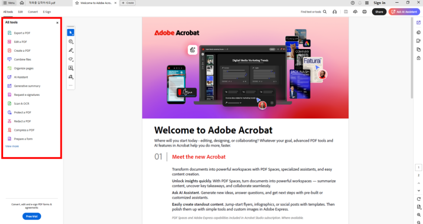Open the headphones read-aloud icon
The width and height of the screenshot is (423, 224).
(334, 12)
